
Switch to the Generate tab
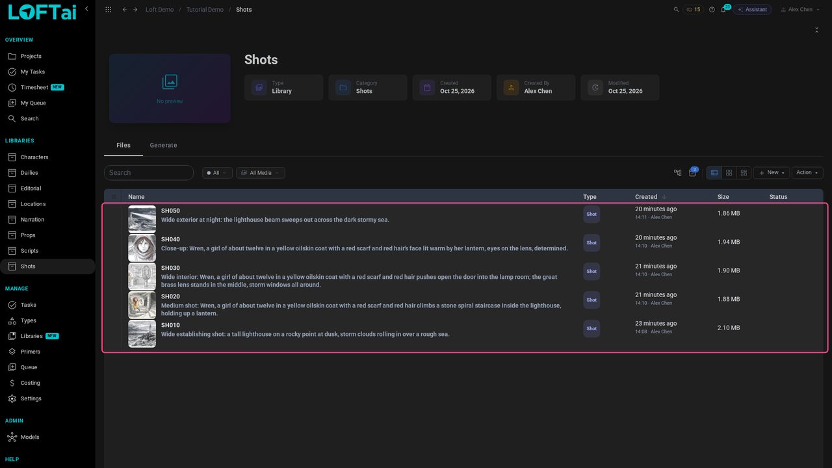(x=163, y=146)
